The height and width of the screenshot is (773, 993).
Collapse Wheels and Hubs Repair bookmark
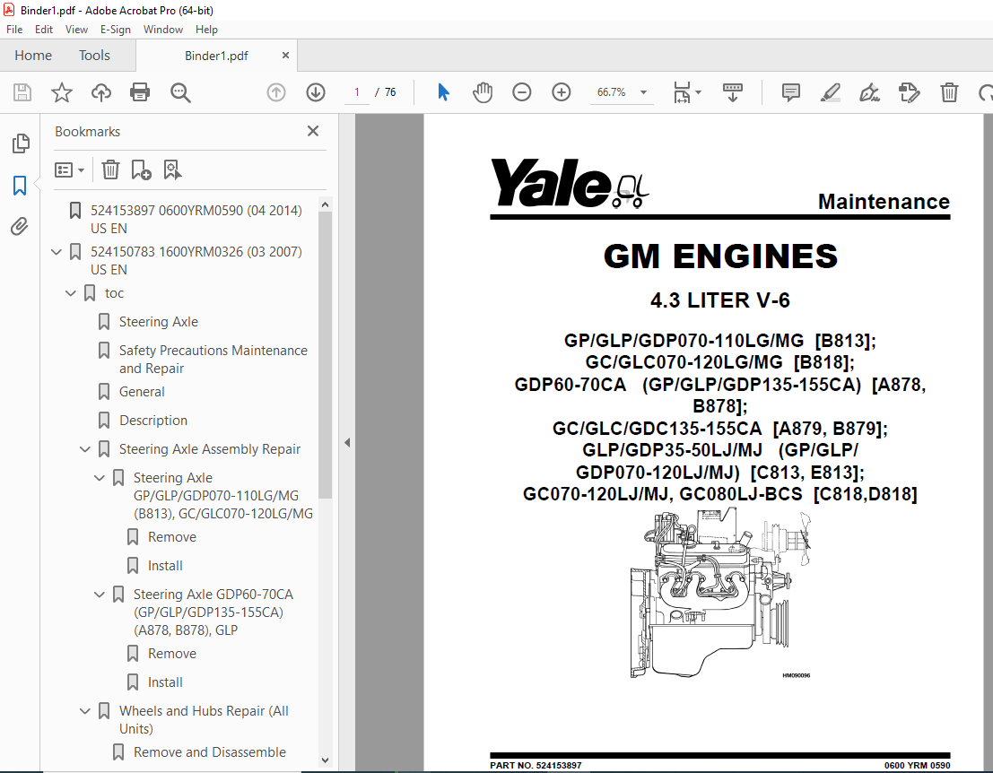(x=85, y=711)
